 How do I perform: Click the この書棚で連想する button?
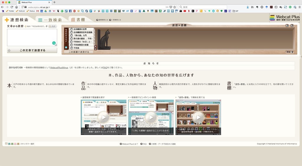[79, 52]
